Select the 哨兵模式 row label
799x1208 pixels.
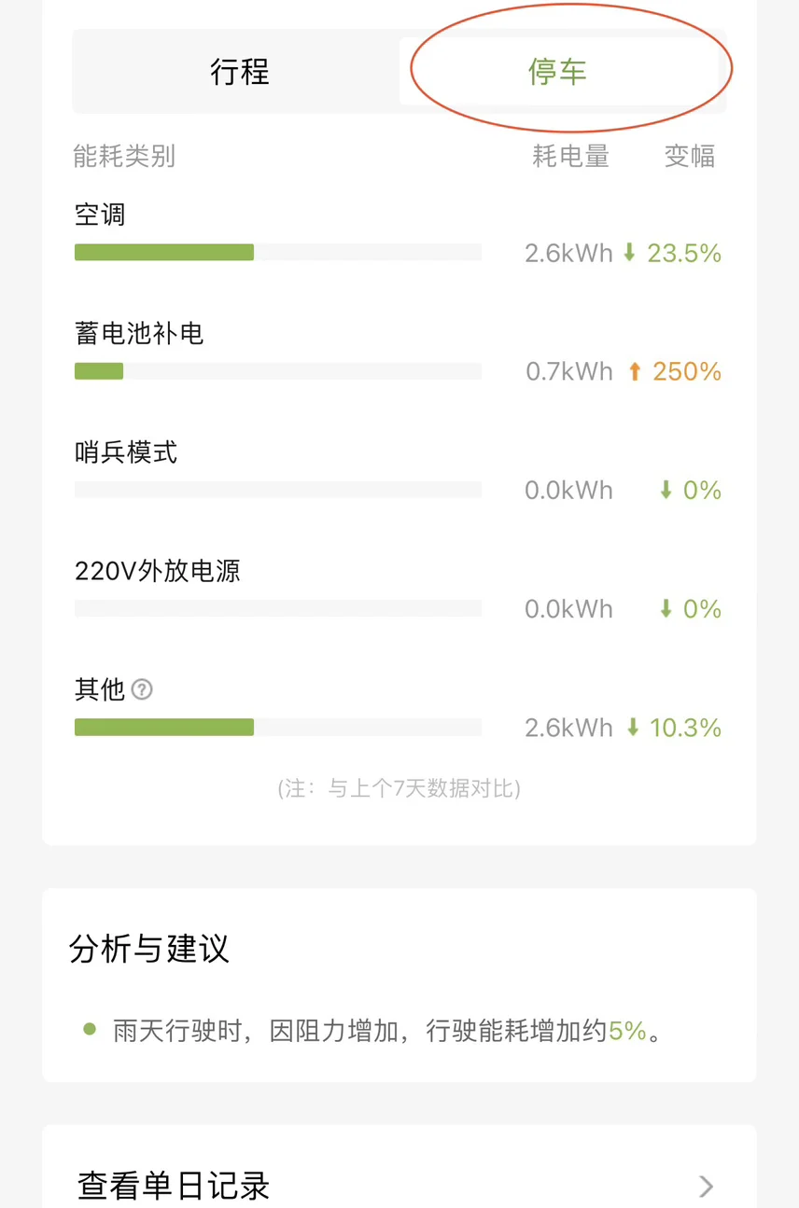(126, 452)
